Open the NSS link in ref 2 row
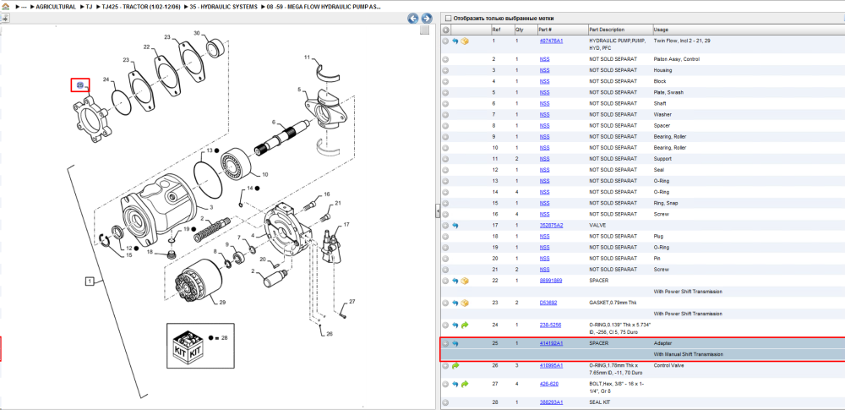The image size is (845, 410). point(544,59)
